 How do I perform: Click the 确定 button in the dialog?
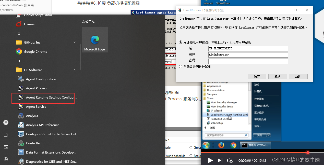click(x=257, y=76)
